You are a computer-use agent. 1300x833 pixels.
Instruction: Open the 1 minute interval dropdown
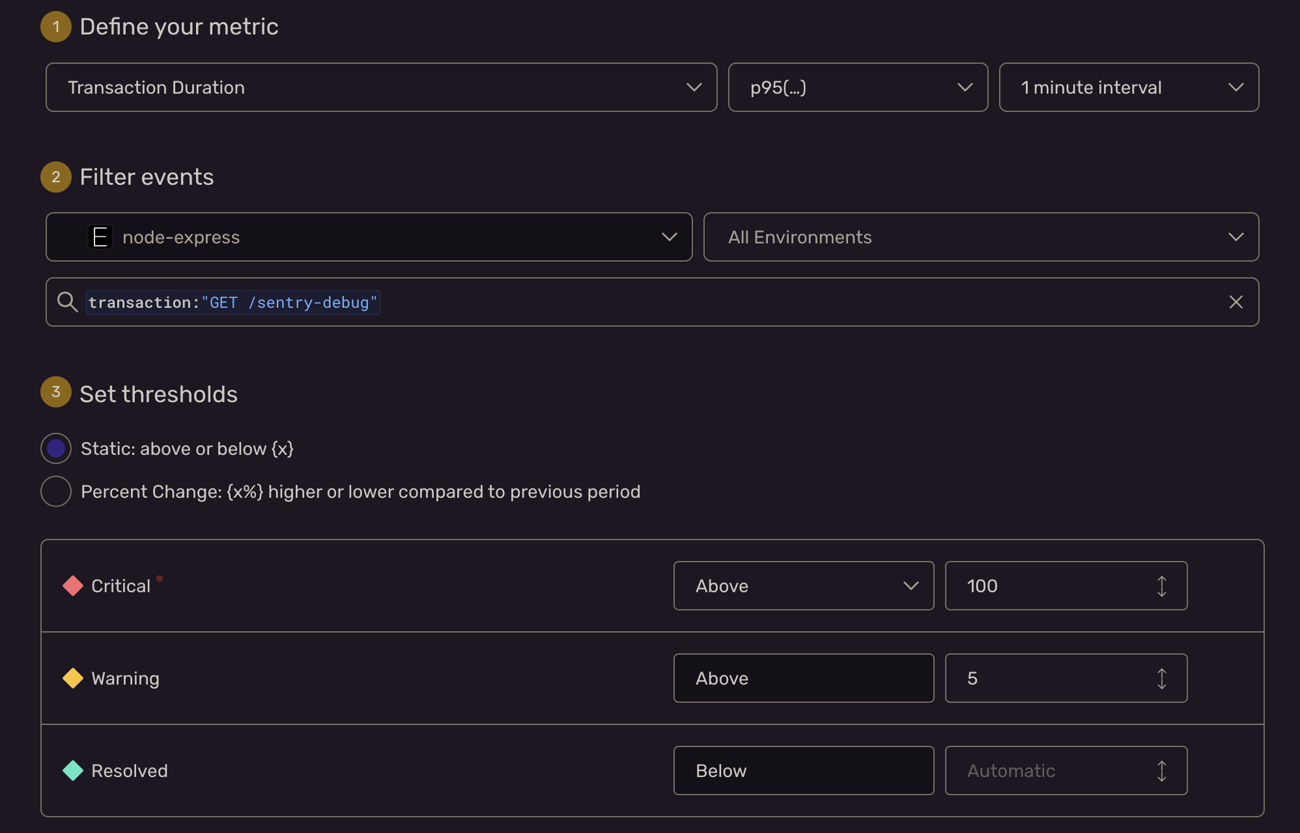pyautogui.click(x=1129, y=87)
